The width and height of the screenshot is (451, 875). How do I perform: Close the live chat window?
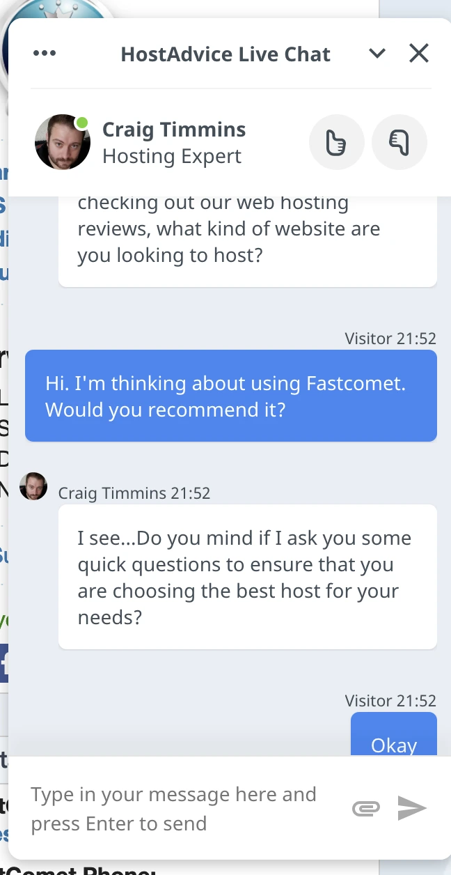point(418,53)
